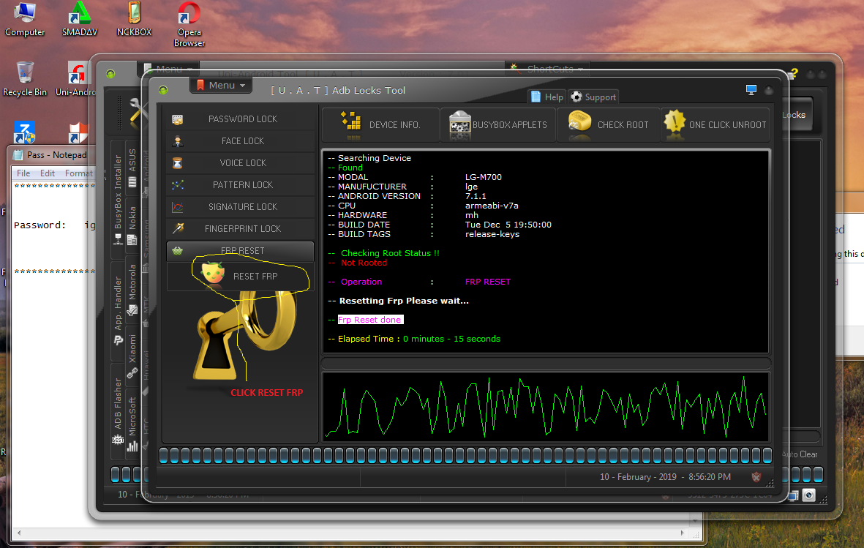Click the green android icon of Adb Locks Tool

click(163, 90)
